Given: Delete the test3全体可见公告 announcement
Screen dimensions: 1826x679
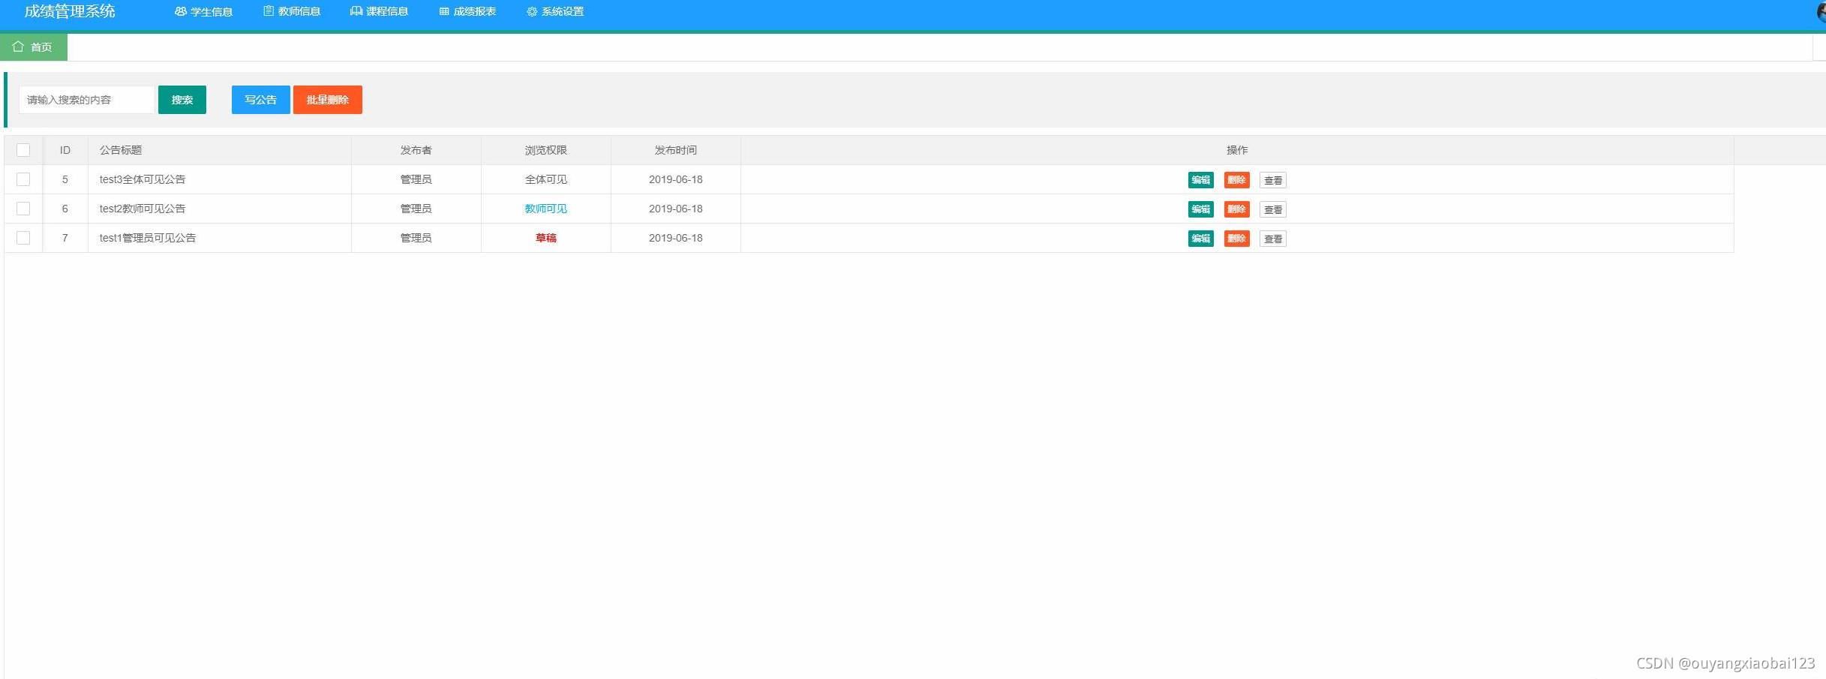Looking at the screenshot, I should tap(1237, 180).
